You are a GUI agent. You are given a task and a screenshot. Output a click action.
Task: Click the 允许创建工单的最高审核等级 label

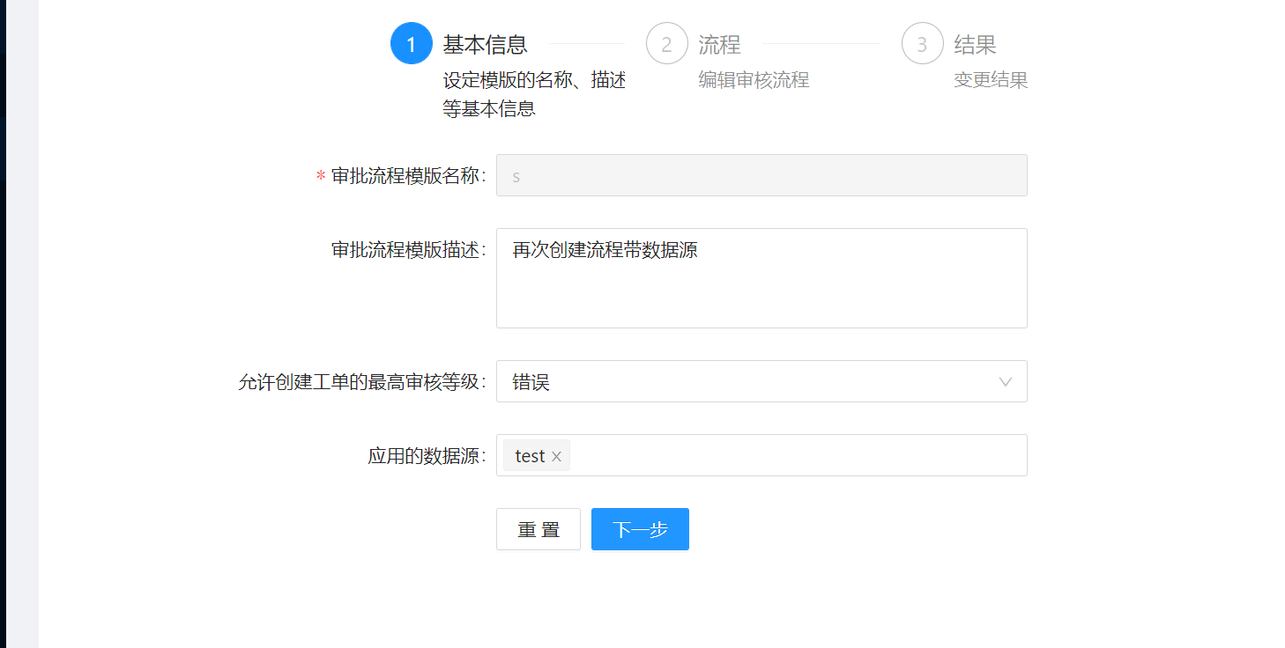click(x=362, y=382)
